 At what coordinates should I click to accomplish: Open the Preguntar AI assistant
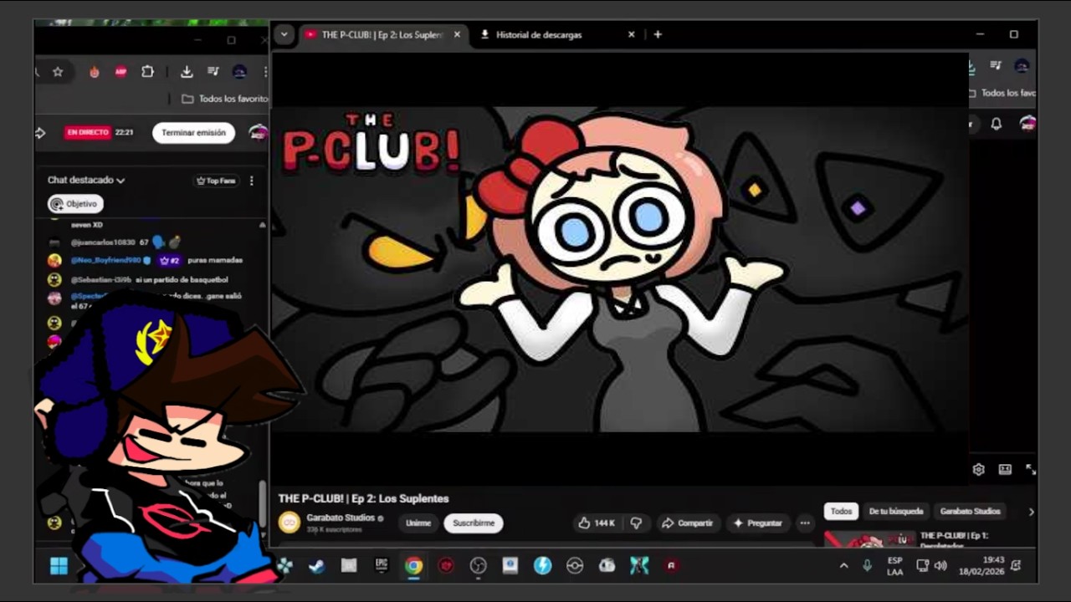pos(757,523)
